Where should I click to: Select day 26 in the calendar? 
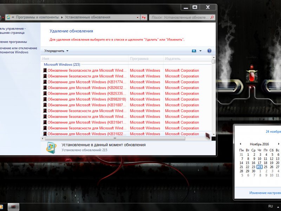pyautogui.click(x=272, y=167)
